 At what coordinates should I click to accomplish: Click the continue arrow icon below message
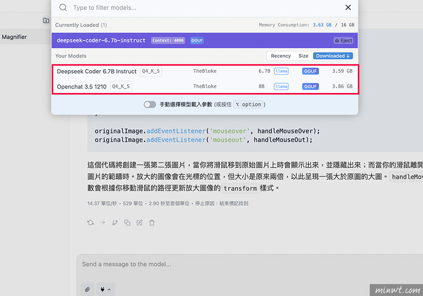coord(103,223)
